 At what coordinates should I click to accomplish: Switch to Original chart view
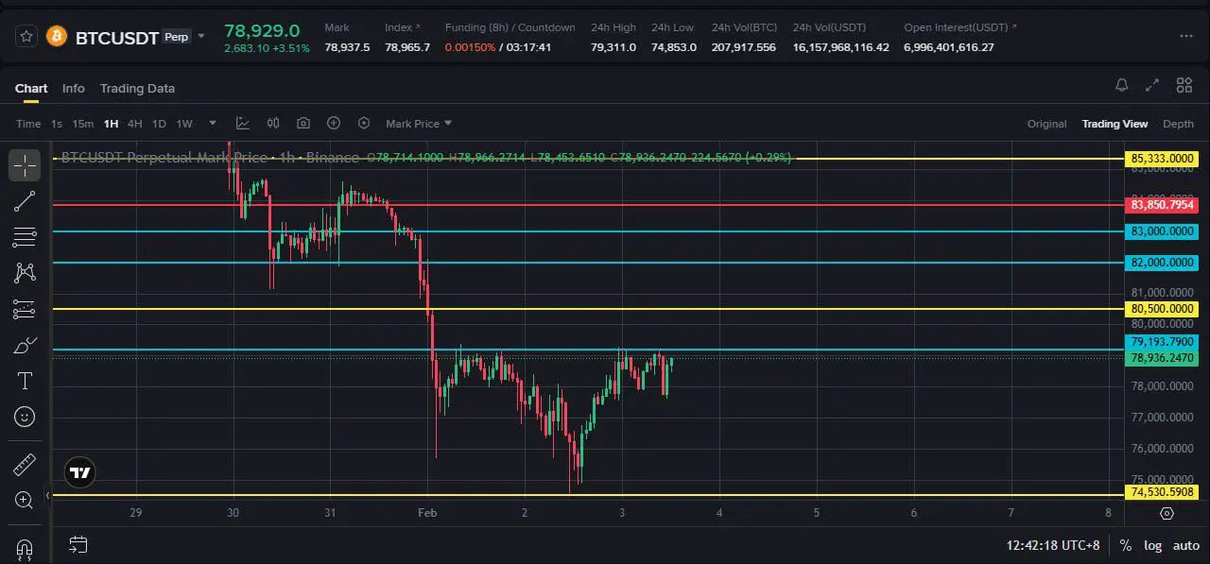point(1047,124)
